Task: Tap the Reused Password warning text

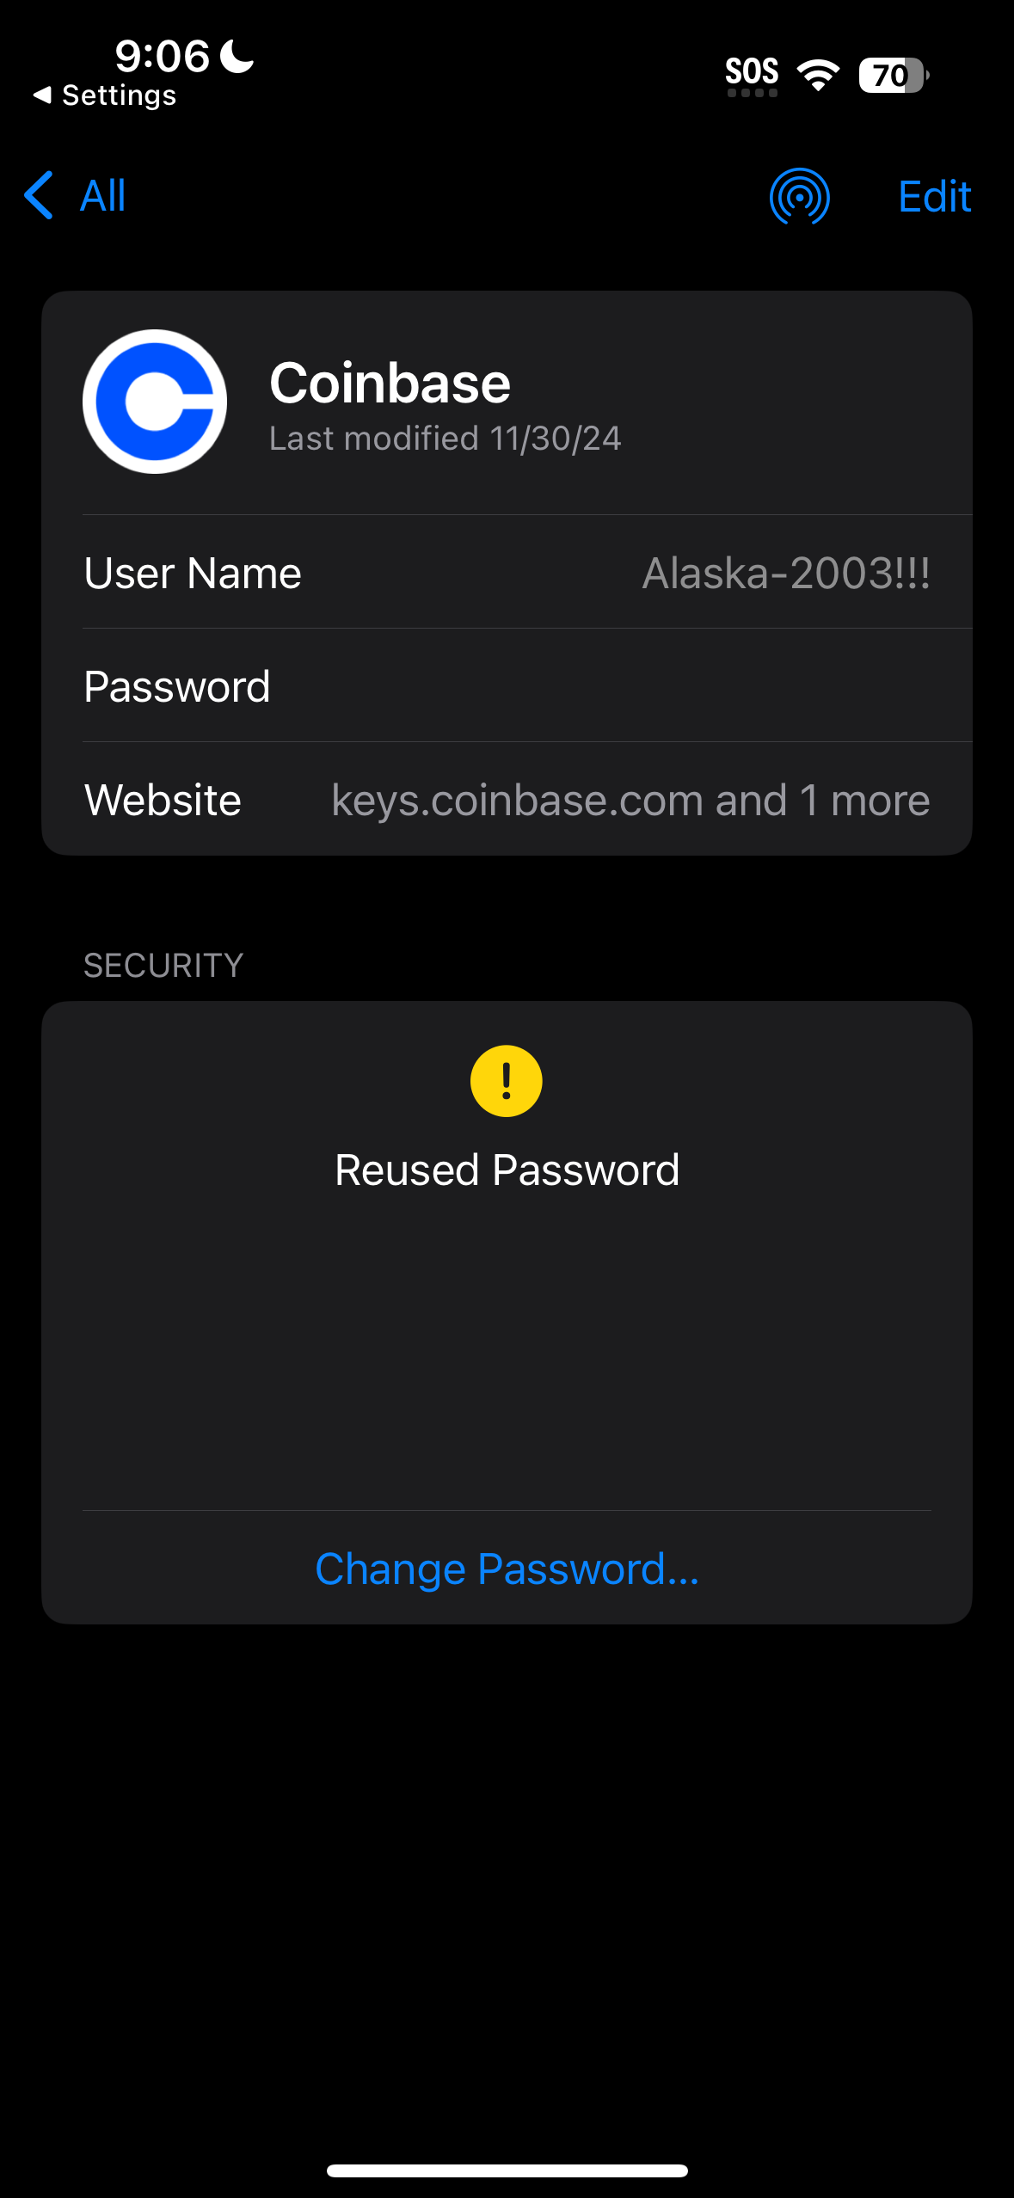Action: (x=507, y=1170)
